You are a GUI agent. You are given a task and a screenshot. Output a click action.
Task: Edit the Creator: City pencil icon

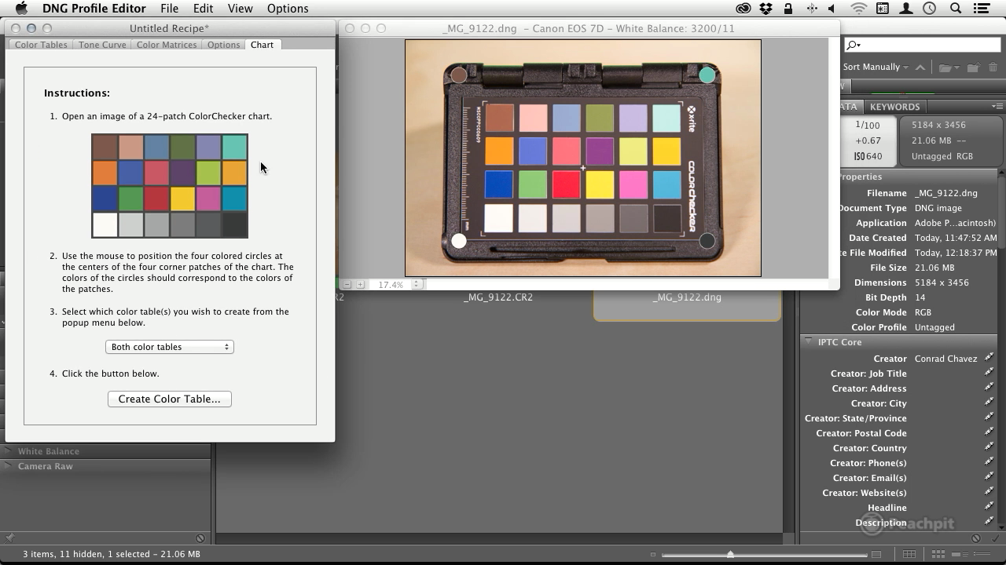(989, 403)
